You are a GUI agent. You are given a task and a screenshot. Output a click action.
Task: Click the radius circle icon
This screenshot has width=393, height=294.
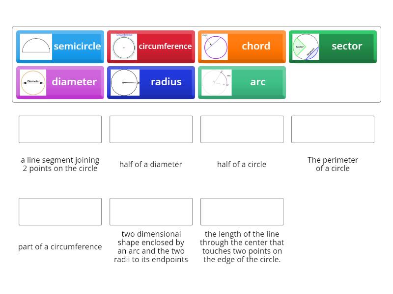pyautogui.click(x=124, y=82)
